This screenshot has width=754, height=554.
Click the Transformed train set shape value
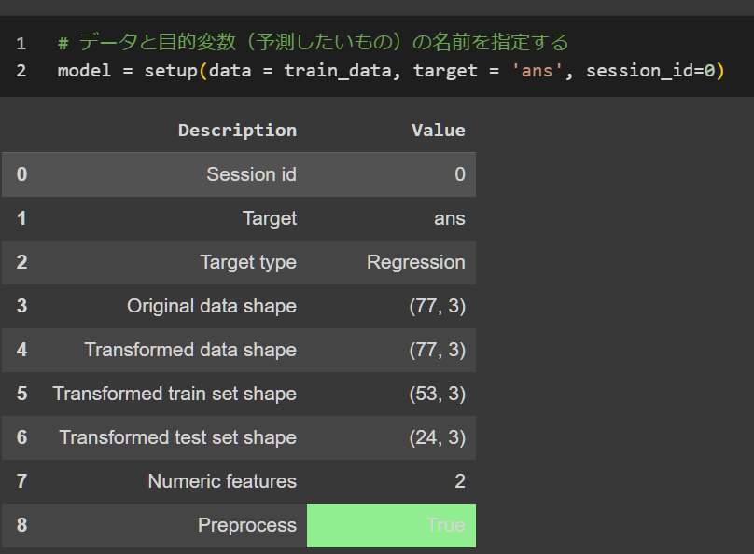click(437, 394)
